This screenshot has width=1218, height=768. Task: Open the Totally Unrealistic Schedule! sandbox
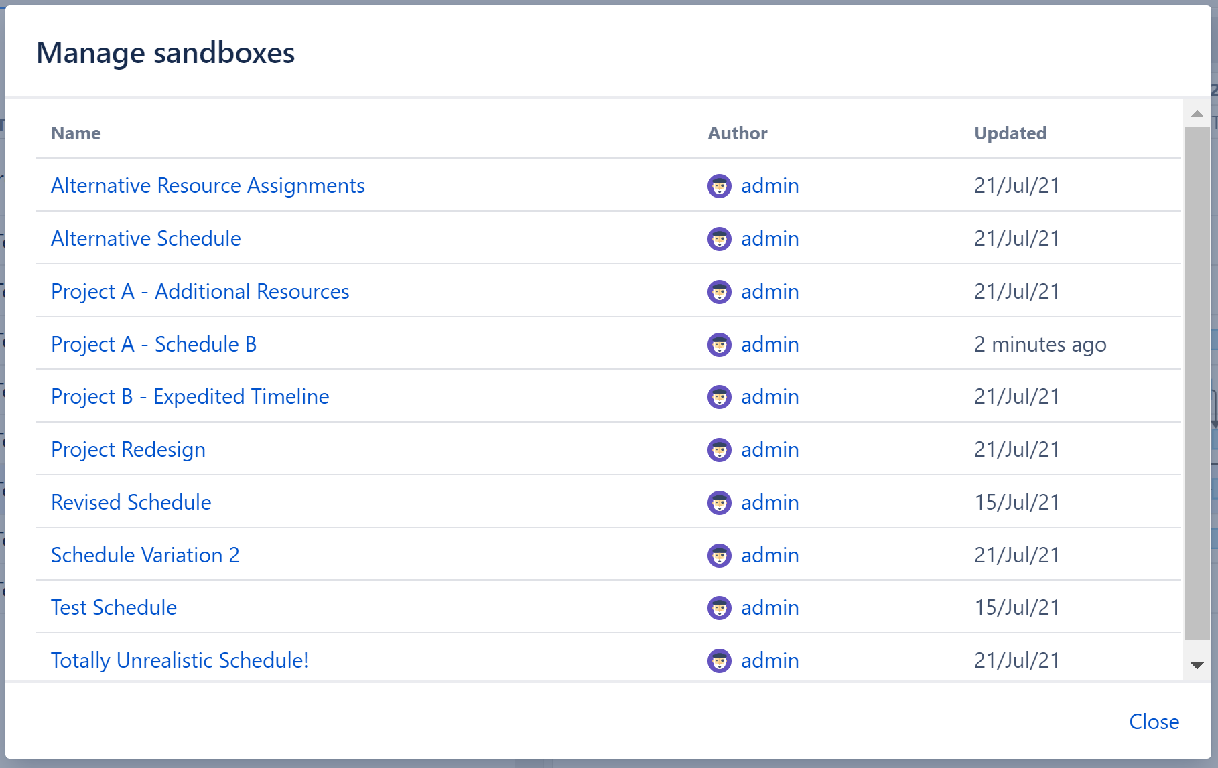click(179, 660)
